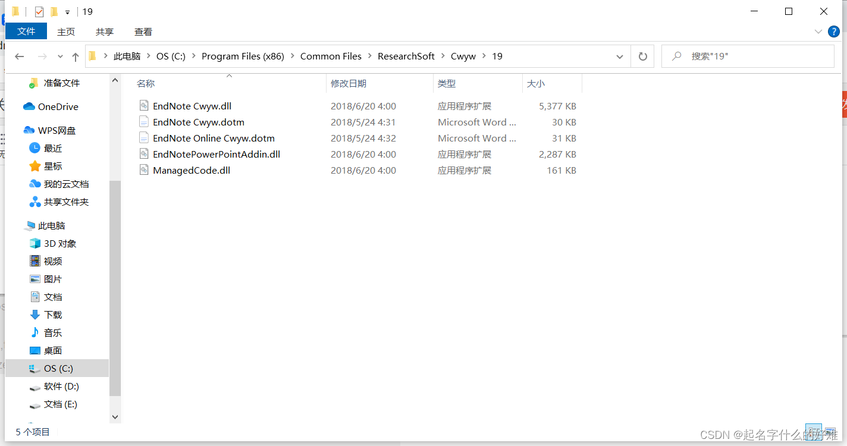This screenshot has width=847, height=446.
Task: Click the New folder quick access icon
Action: coord(54,11)
